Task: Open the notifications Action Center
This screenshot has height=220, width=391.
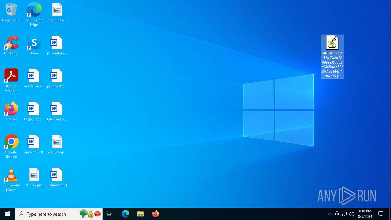Action: click(381, 214)
